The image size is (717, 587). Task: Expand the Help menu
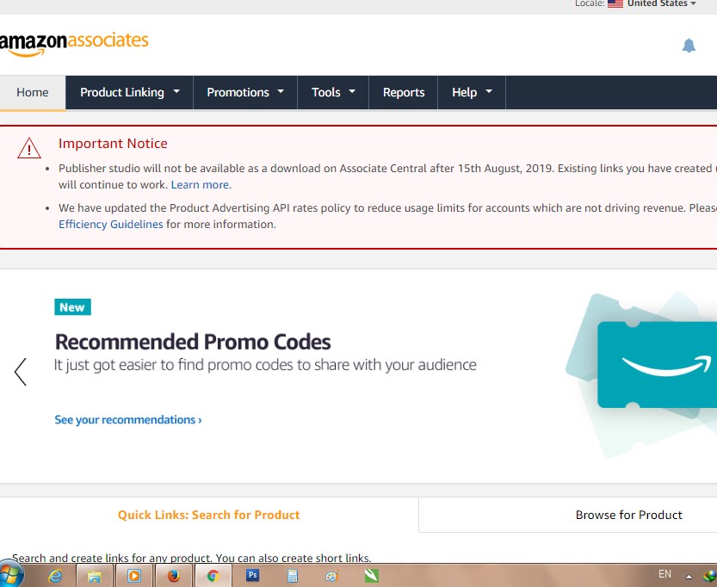pyautogui.click(x=472, y=92)
